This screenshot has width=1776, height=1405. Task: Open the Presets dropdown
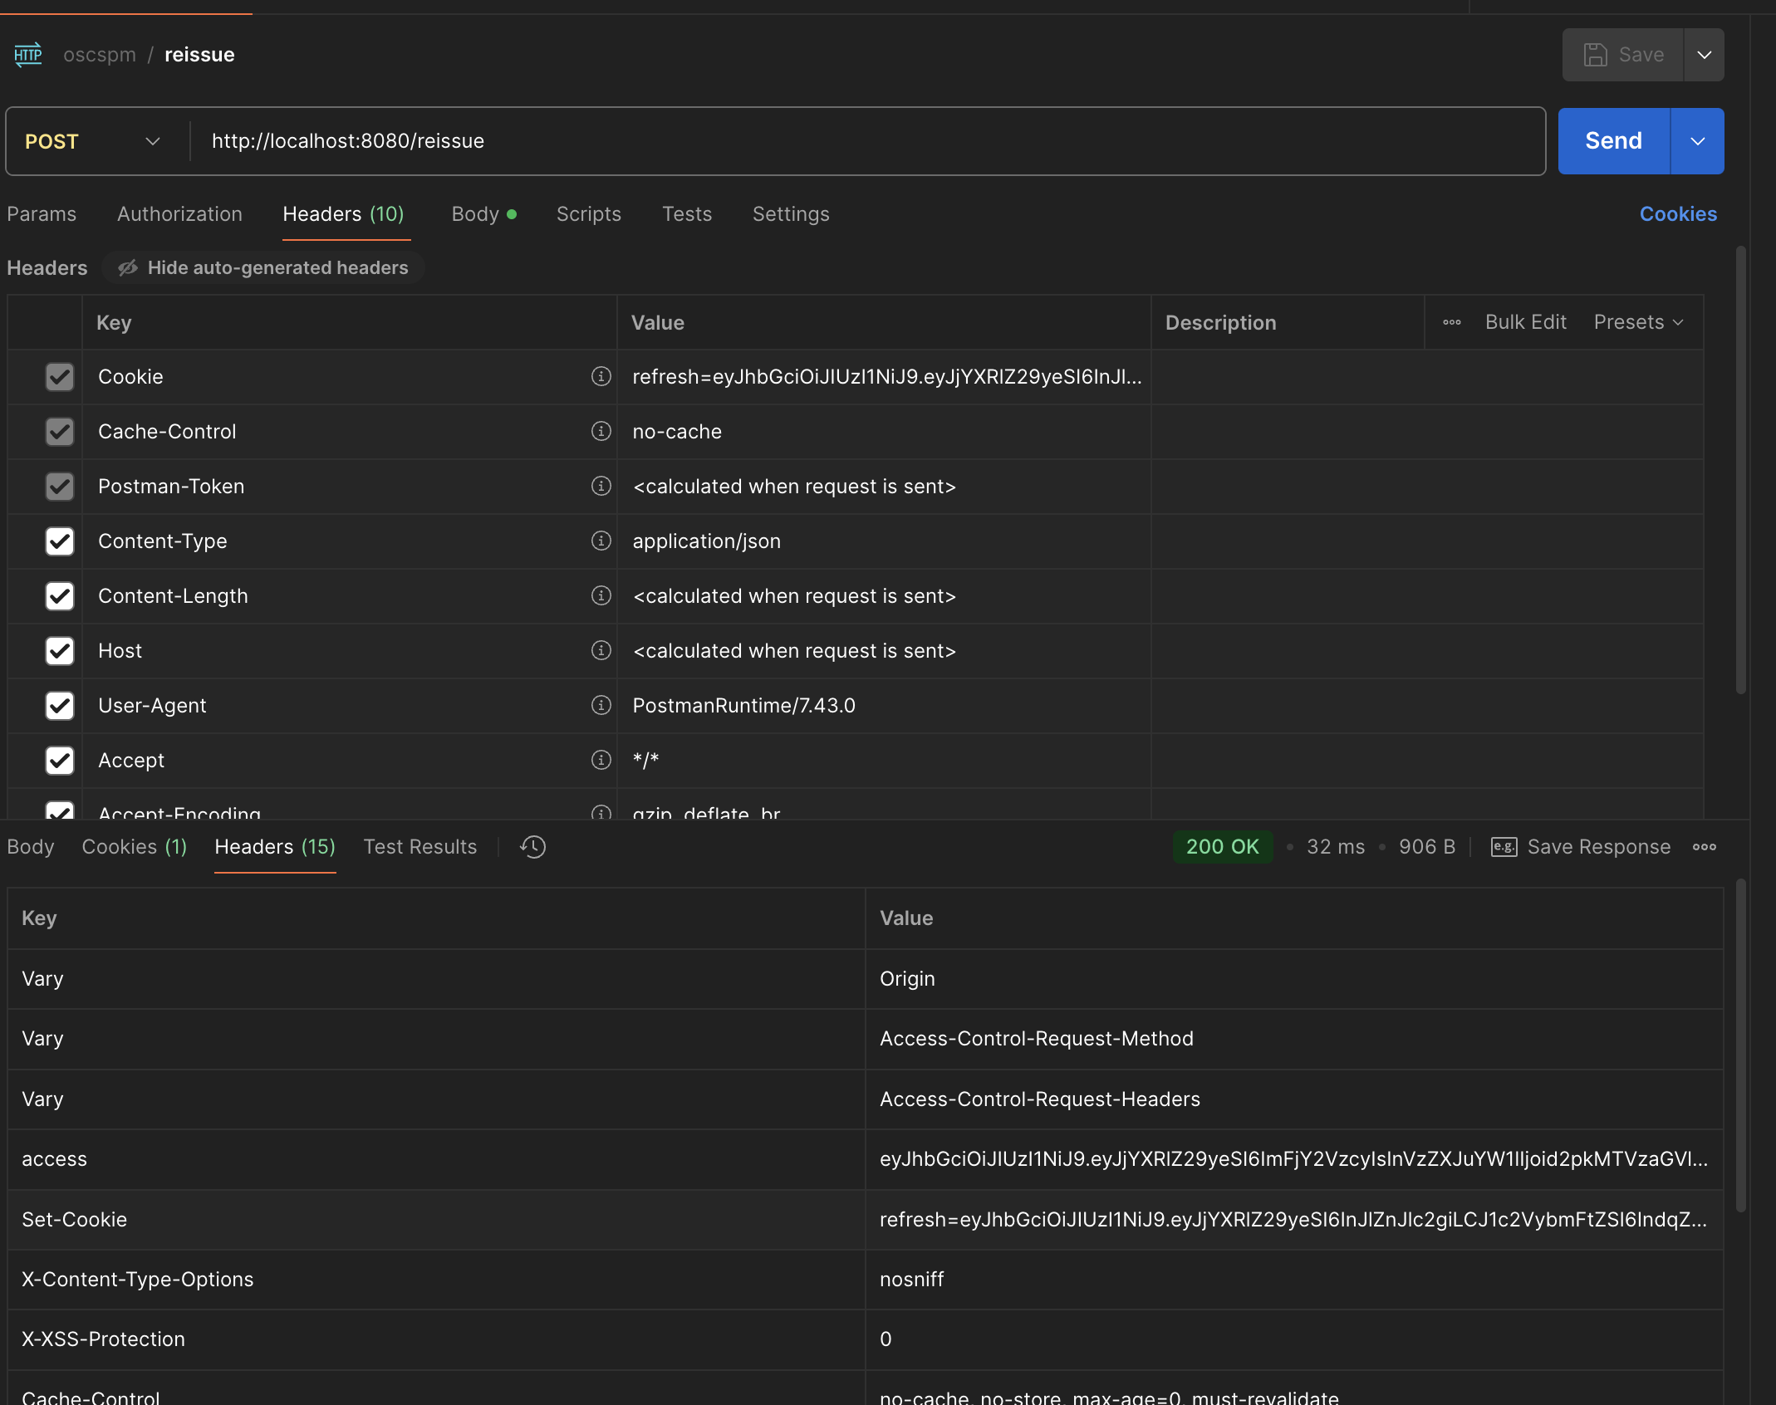pos(1637,322)
